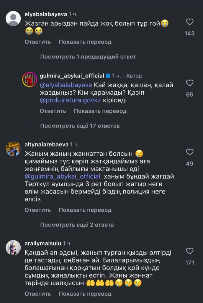This screenshot has height=303, width=203.
Task: Expand "Посмотреть ещё 17 ответов"
Action: click(x=80, y=126)
